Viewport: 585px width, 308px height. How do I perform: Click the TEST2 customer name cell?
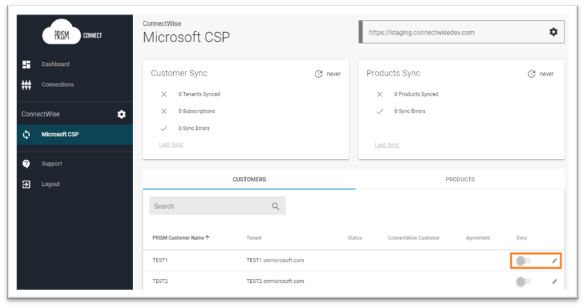(x=160, y=281)
